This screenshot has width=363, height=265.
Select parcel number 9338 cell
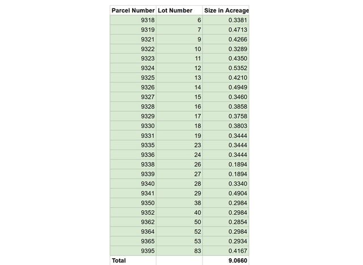pyautogui.click(x=133, y=164)
